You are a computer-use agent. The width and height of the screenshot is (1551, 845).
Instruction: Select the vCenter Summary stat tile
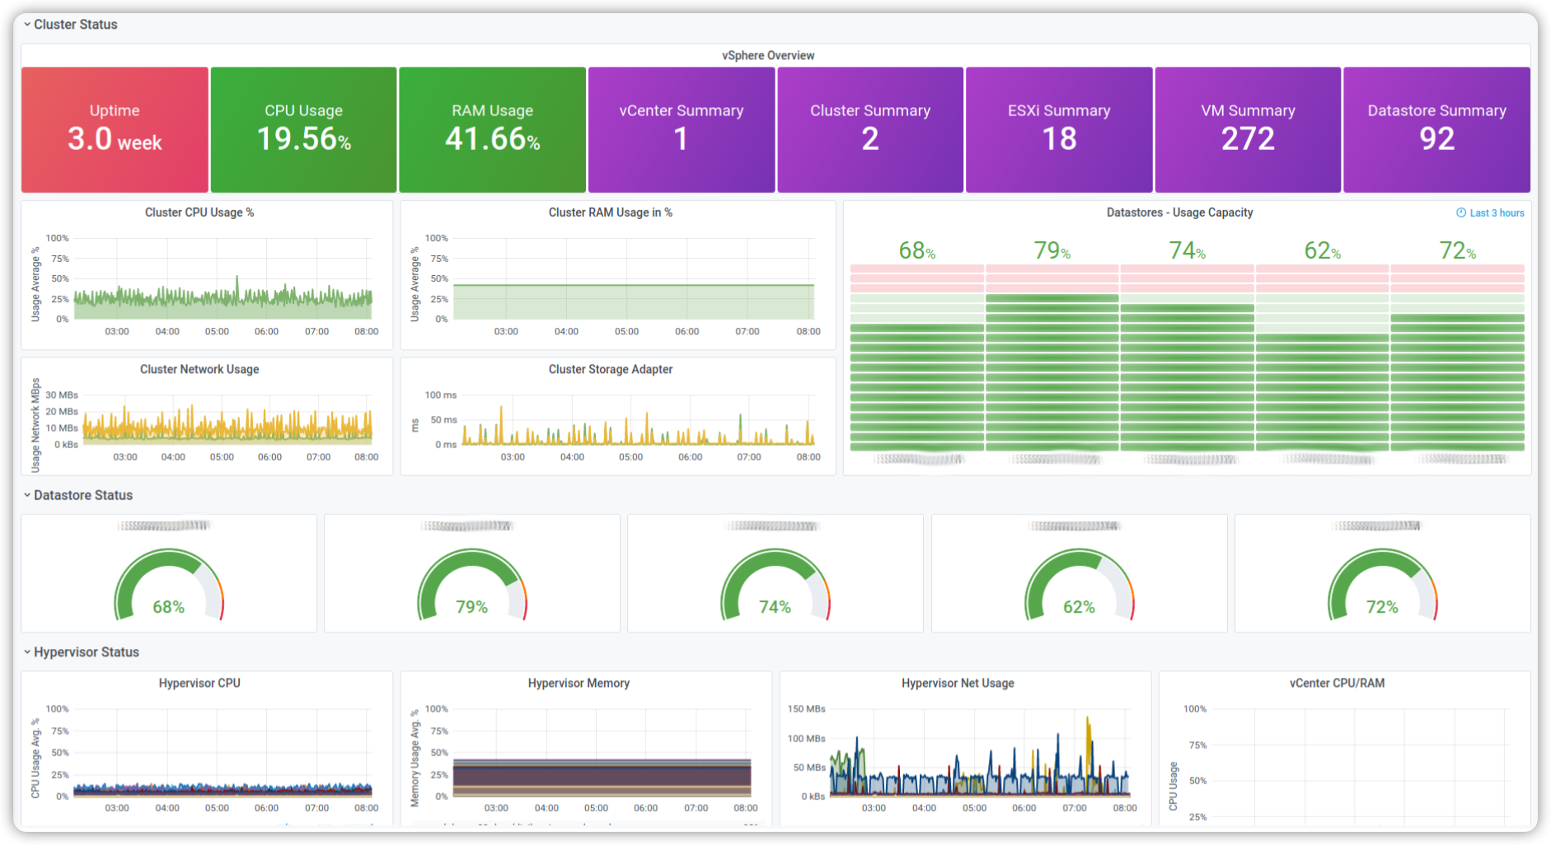pos(682,129)
